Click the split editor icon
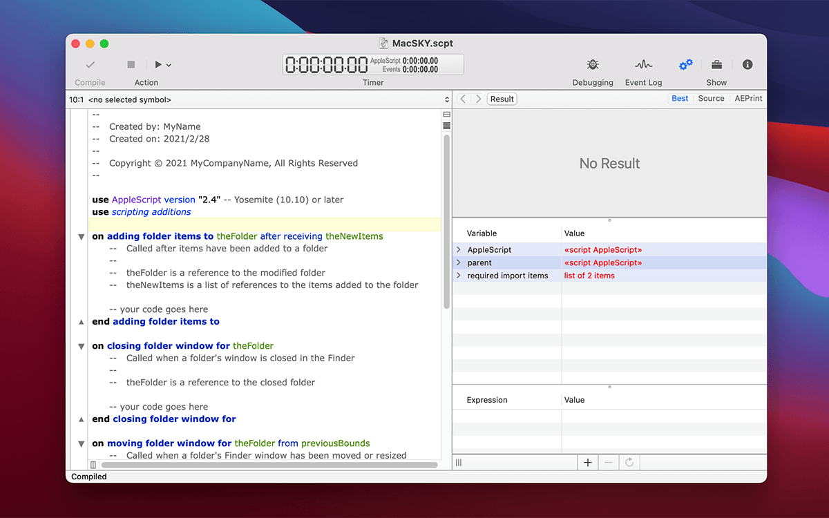This screenshot has height=518, width=829. pos(446,114)
